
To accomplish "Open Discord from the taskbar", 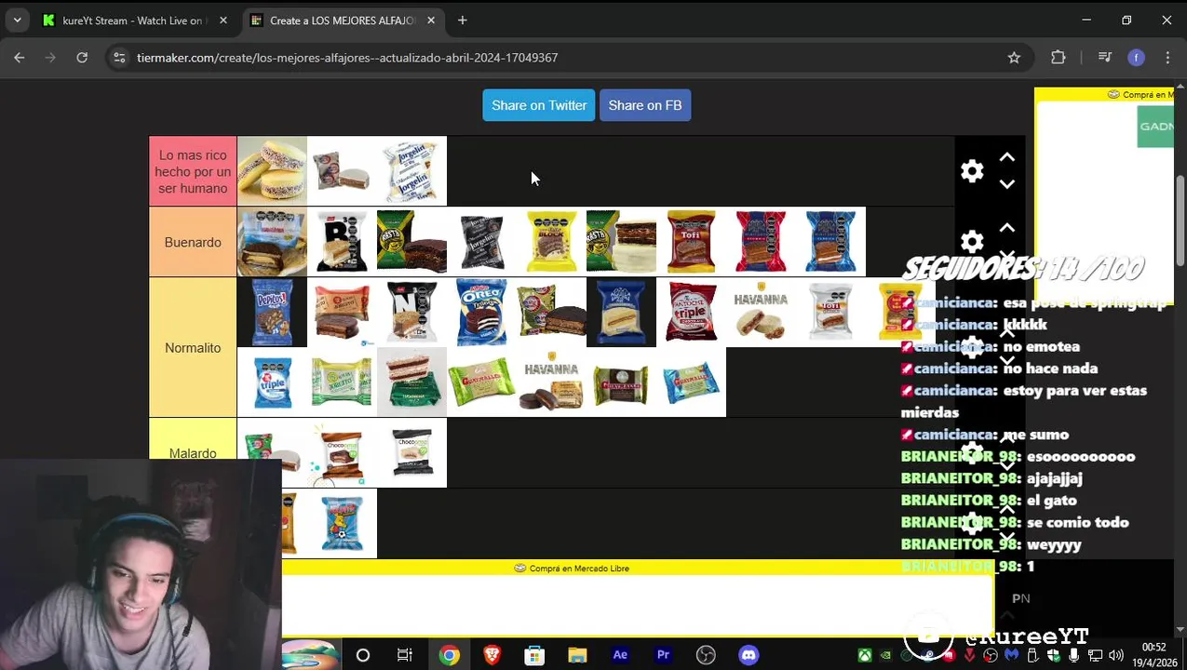I will (x=749, y=655).
